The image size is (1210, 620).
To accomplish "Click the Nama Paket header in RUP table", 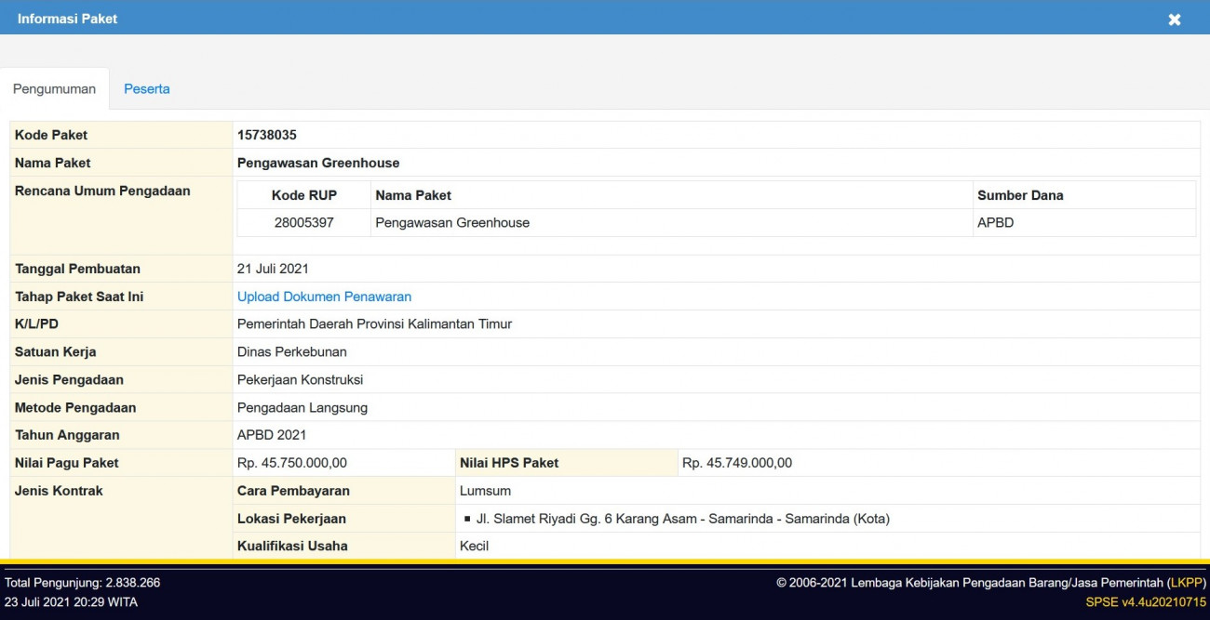I will [413, 195].
